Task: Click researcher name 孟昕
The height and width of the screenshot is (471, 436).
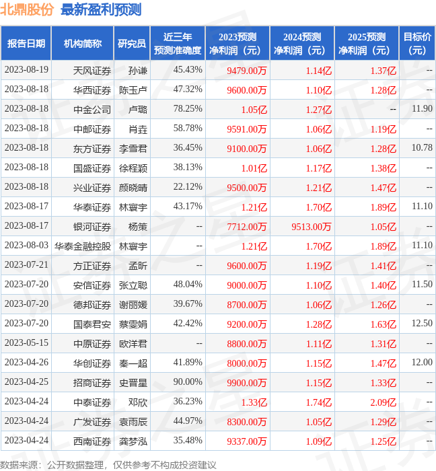Action: pyautogui.click(x=138, y=266)
